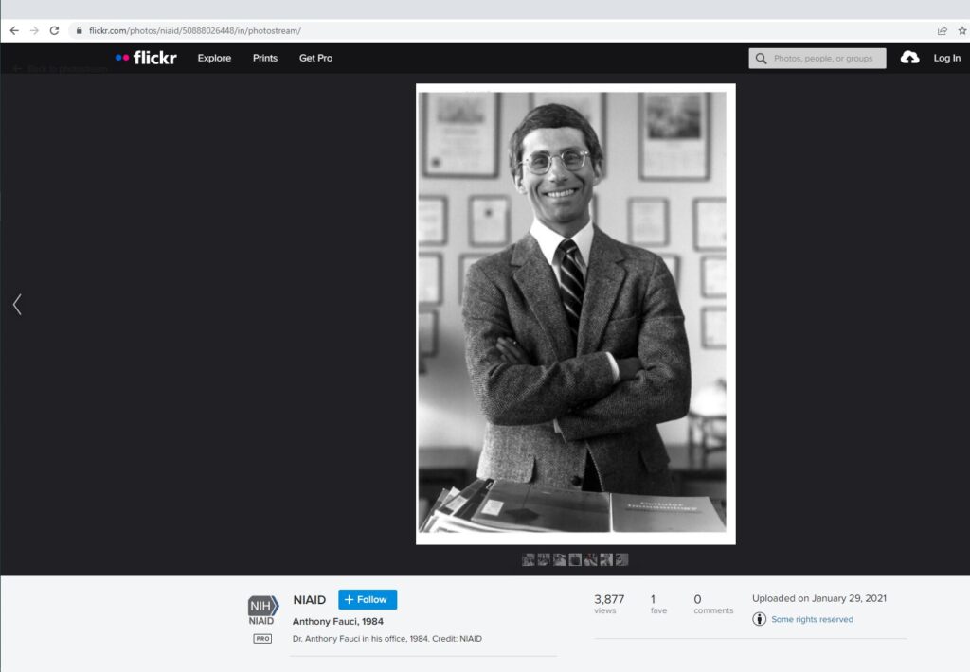
Task: Reload the page with the refresh icon
Action: point(54,30)
